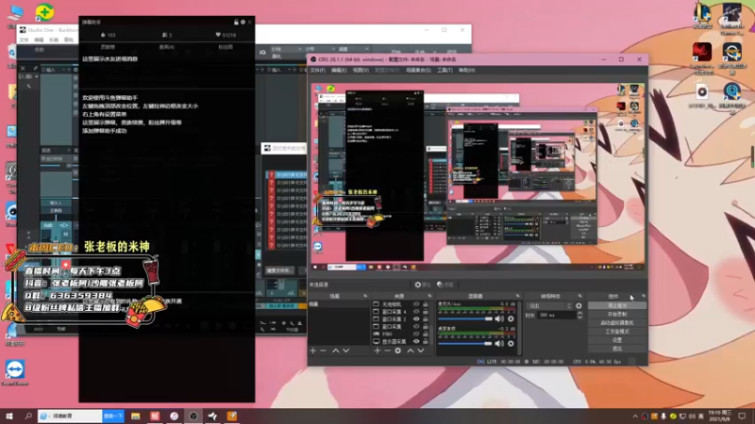Toggle visibility of 窗口采集 4 source
Screen dimensions: 755x424
tap(416, 312)
